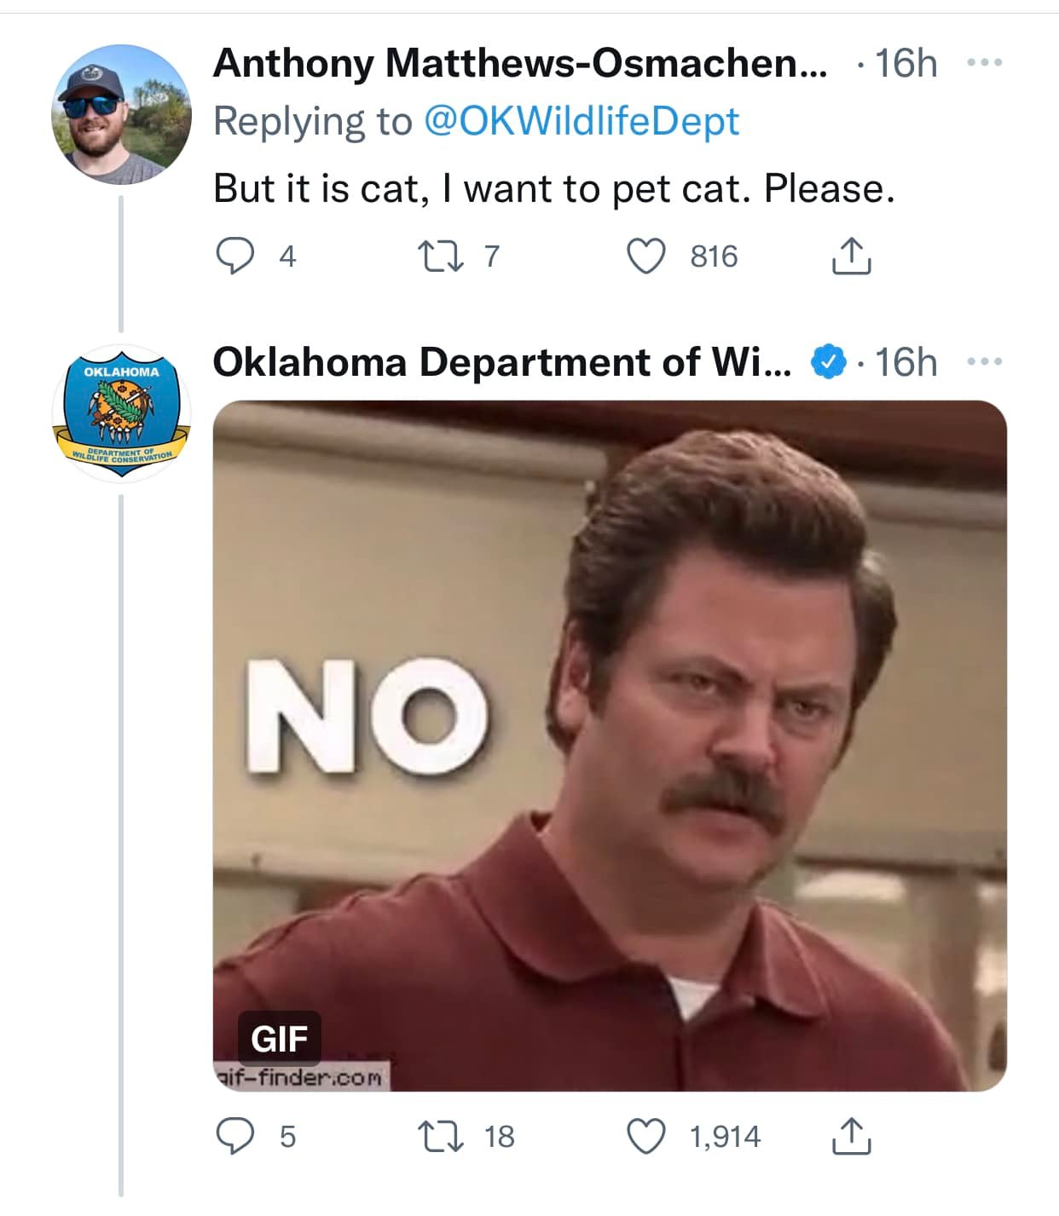Viewport: 1059px width, 1216px height.
Task: Reply to Oklahoma Wildlife Department's GIF tweet
Action: (234, 1136)
